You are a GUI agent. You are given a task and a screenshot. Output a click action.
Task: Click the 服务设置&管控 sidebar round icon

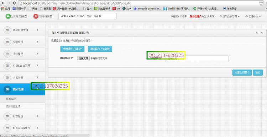(7, 128)
